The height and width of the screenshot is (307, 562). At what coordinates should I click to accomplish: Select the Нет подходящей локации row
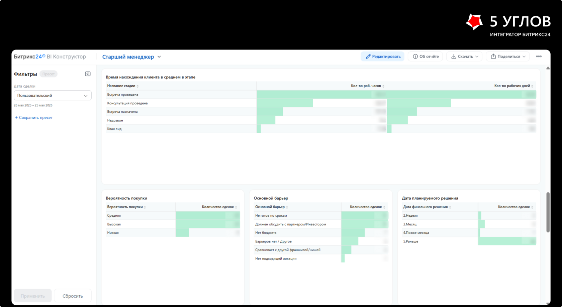coord(321,259)
